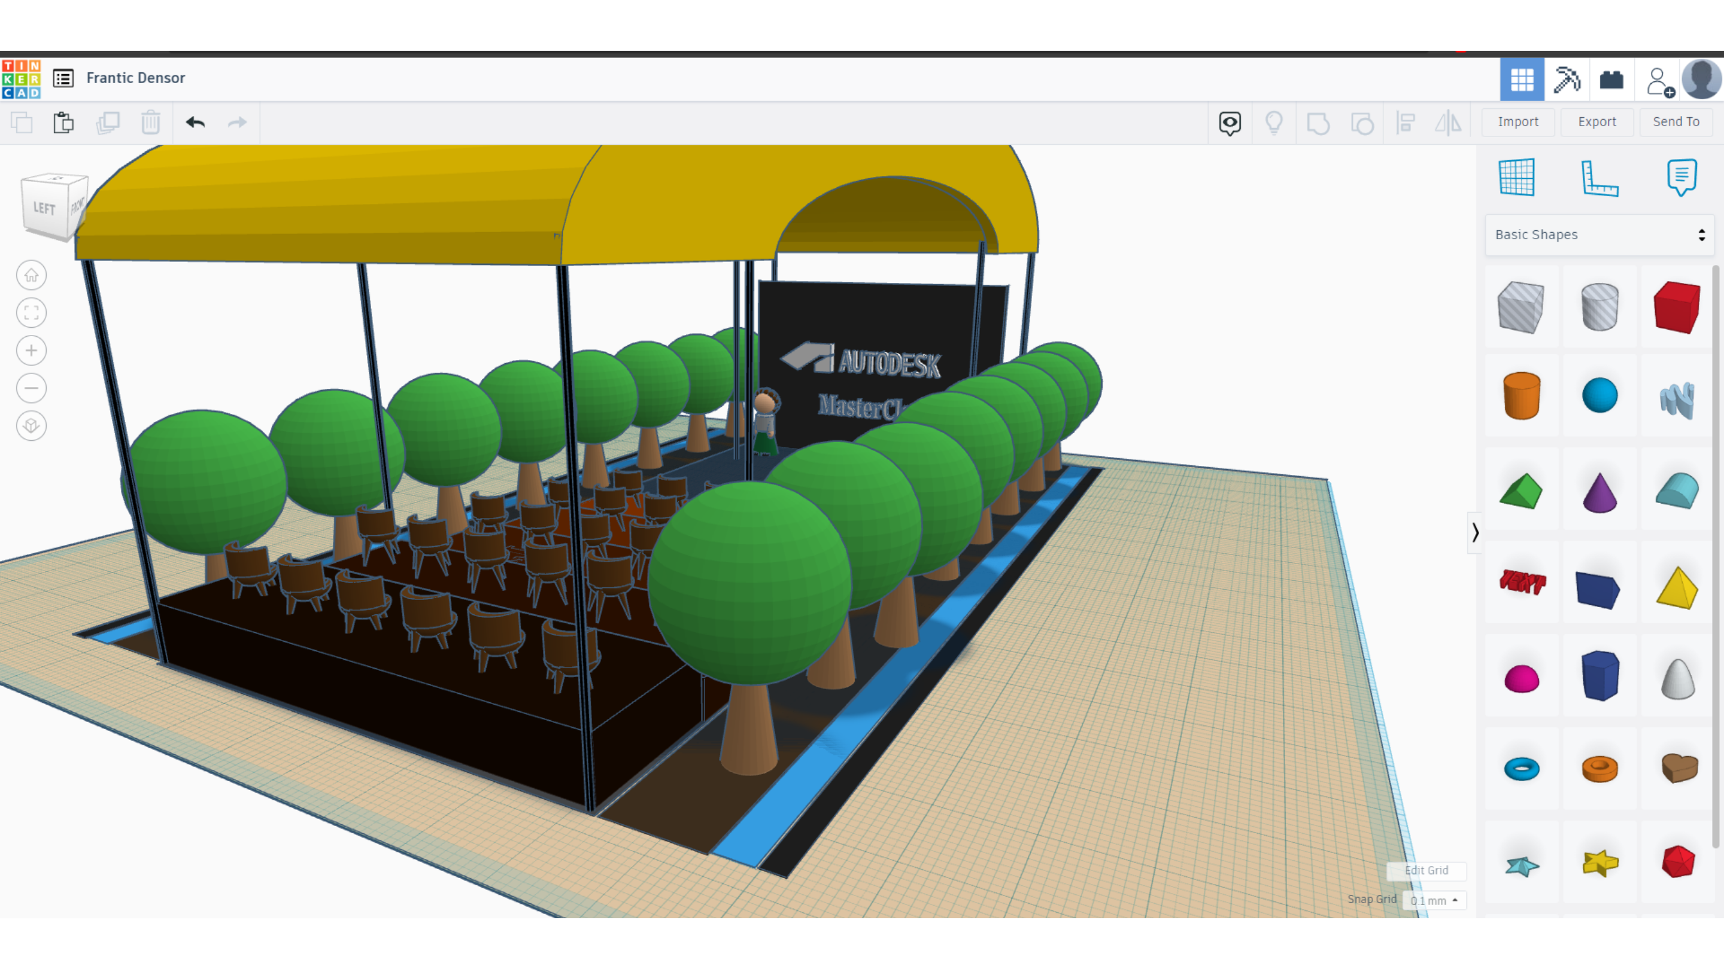
Task: Collapse the shapes panel with chevron
Action: 1475,532
